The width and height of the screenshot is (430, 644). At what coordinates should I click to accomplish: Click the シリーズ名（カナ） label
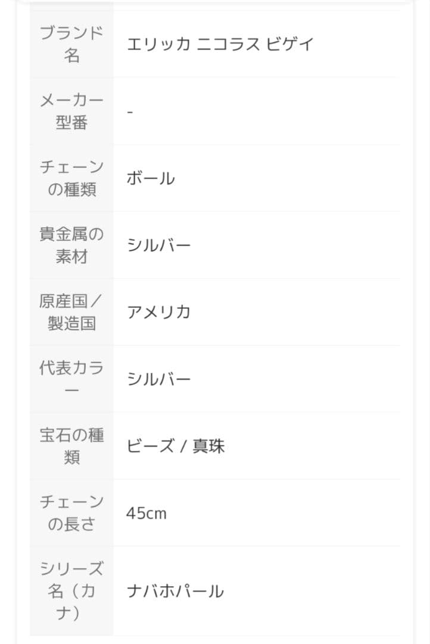click(71, 591)
